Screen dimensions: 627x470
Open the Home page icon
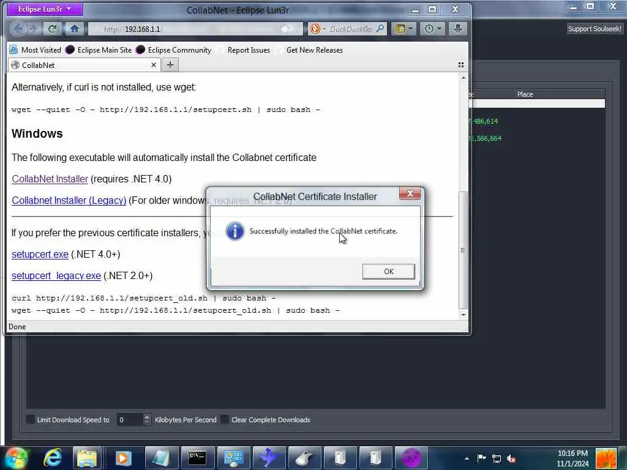click(x=74, y=29)
